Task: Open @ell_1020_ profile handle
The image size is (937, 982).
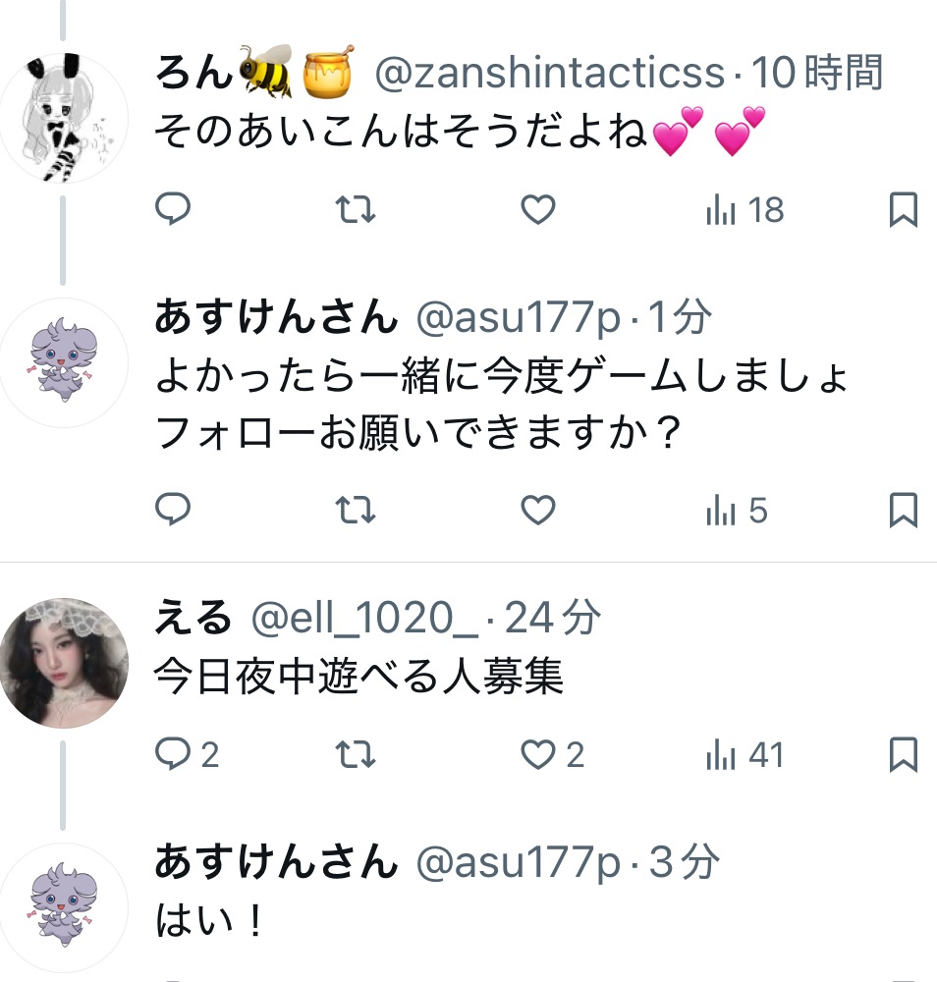Action: click(x=364, y=618)
